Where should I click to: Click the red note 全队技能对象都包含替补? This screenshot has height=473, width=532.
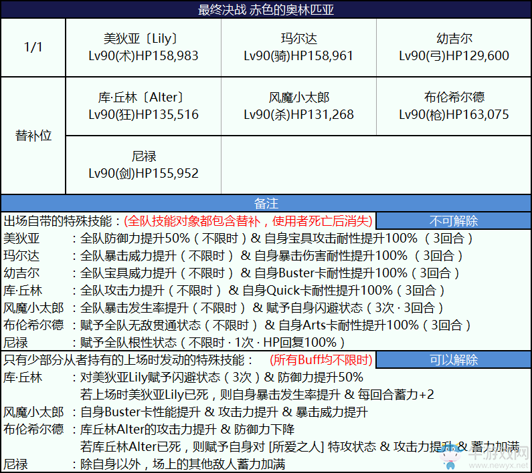193,221
